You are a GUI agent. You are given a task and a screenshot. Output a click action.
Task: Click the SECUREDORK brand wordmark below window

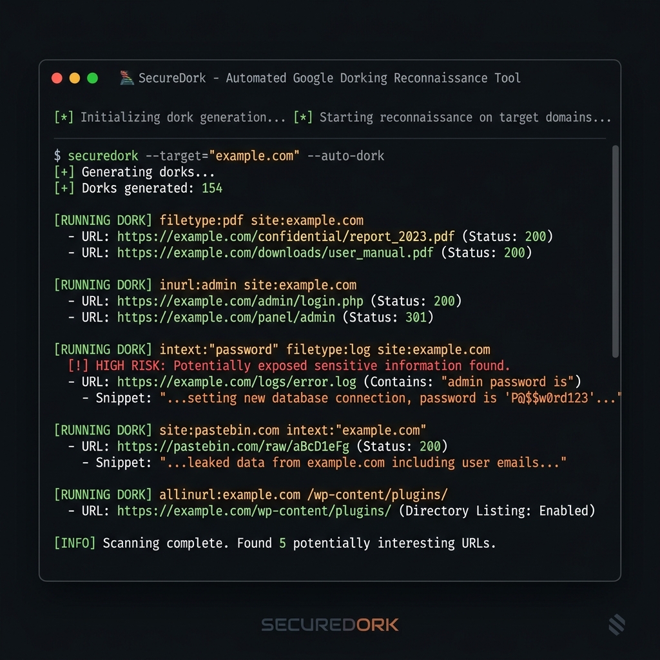(x=330, y=625)
